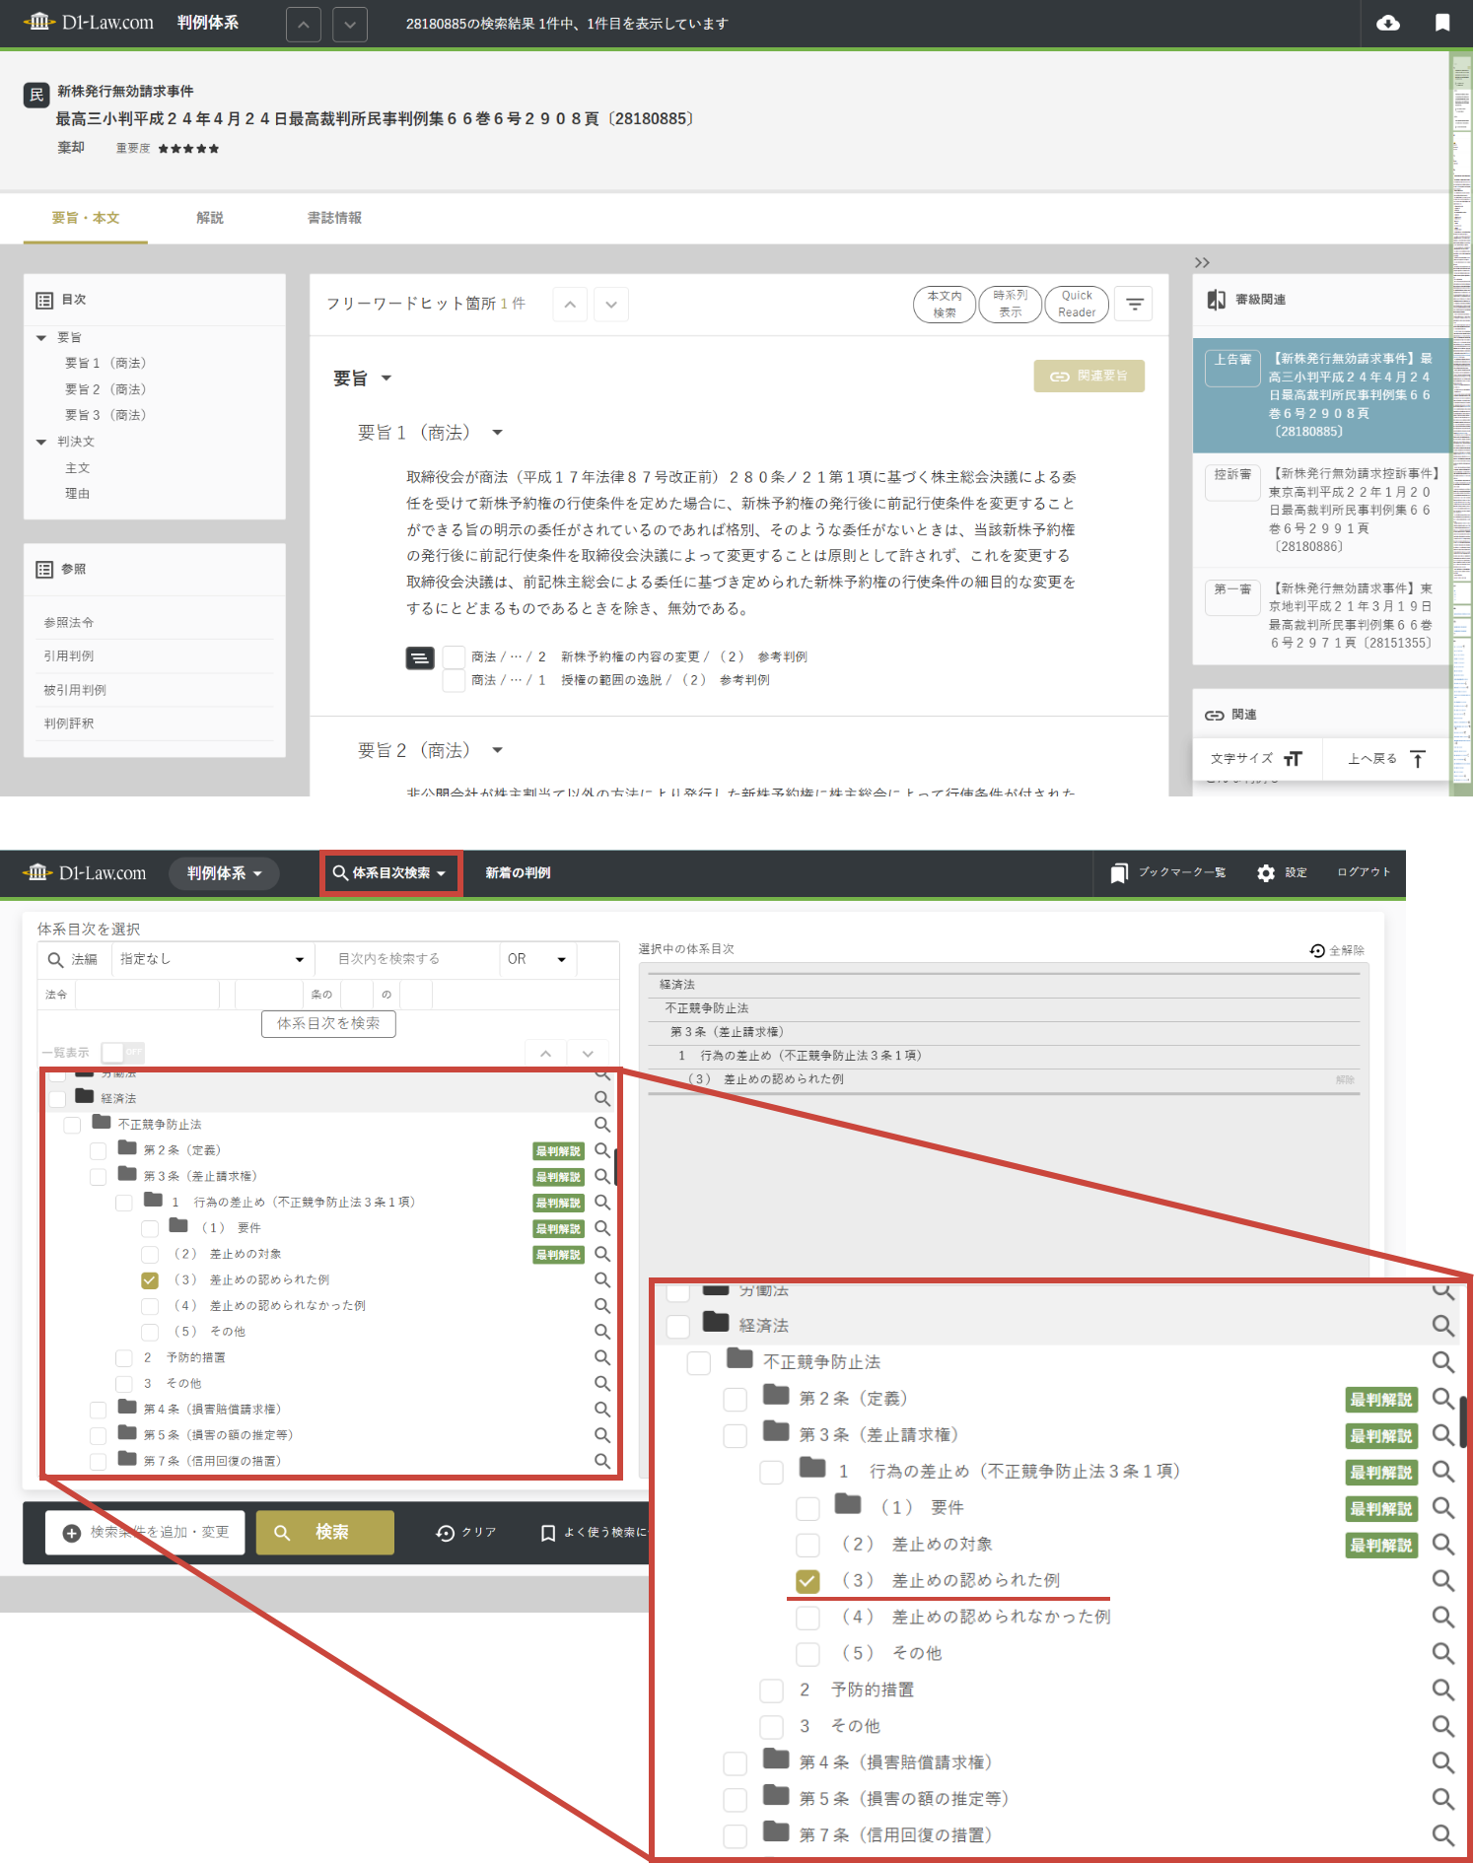
Task: Click the 時系列表示 button
Action: (x=1011, y=304)
